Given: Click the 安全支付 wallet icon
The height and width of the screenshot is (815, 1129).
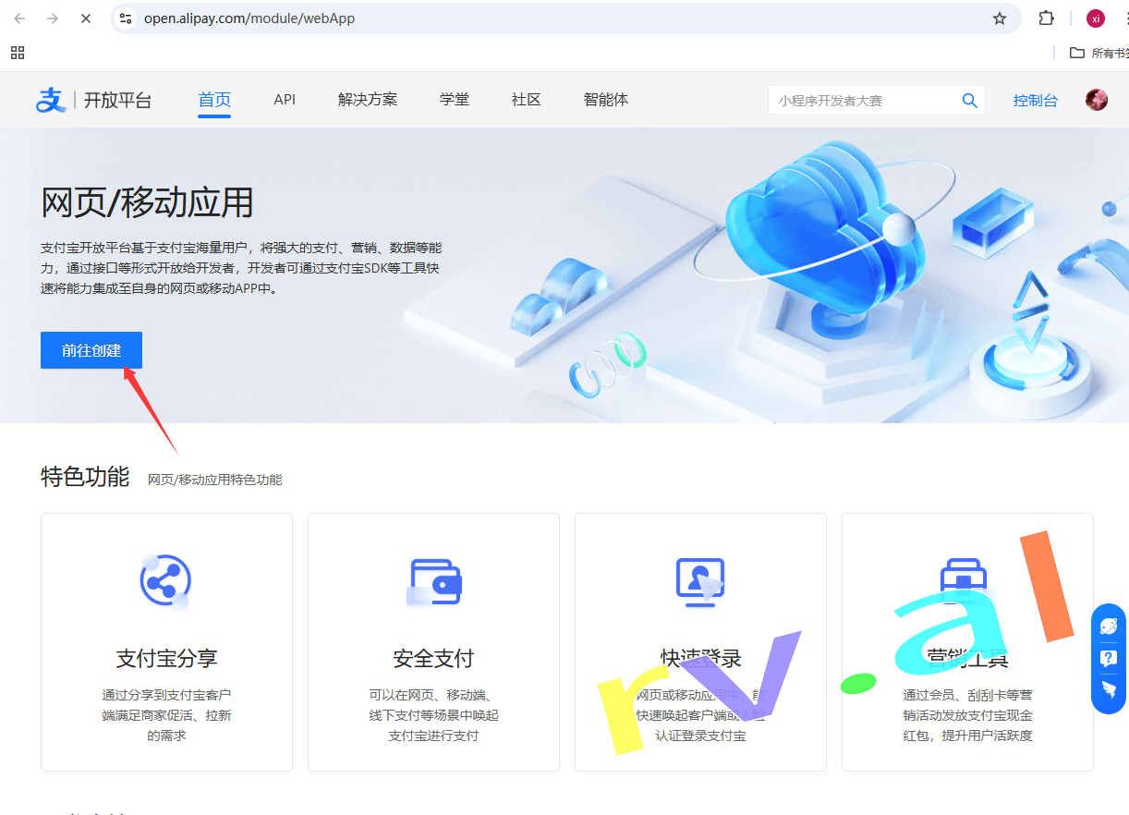Looking at the screenshot, I should coord(433,582).
